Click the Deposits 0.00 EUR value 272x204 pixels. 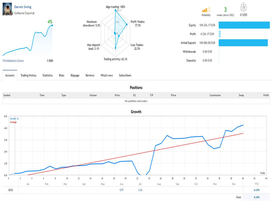point(207,60)
